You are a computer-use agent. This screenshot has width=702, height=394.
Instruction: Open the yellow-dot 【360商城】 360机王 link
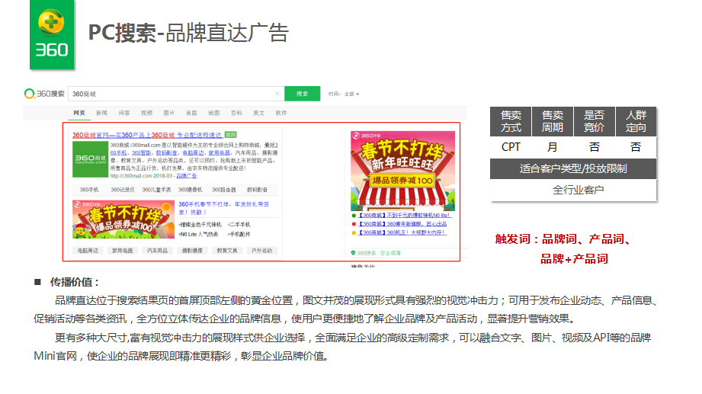[402, 232]
